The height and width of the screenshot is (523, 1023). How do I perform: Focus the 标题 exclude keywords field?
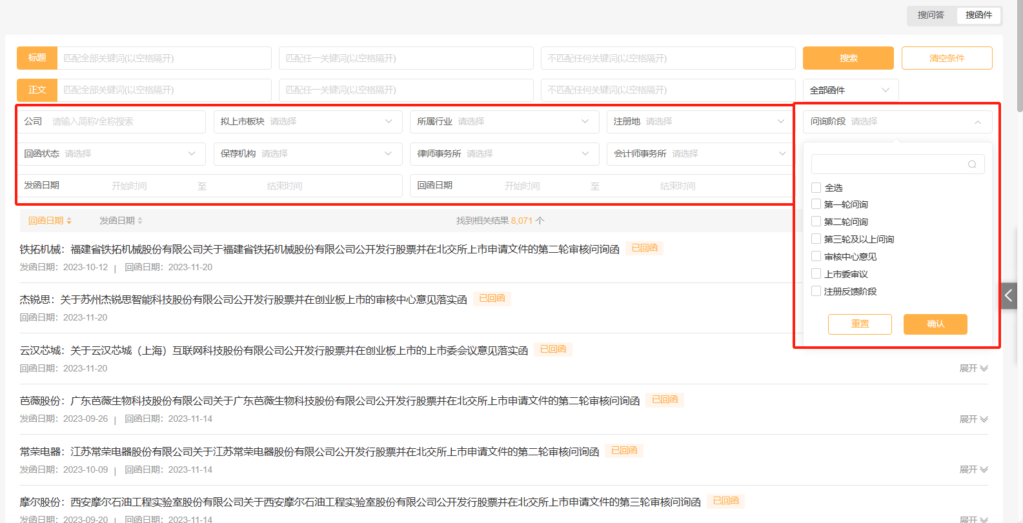click(668, 58)
